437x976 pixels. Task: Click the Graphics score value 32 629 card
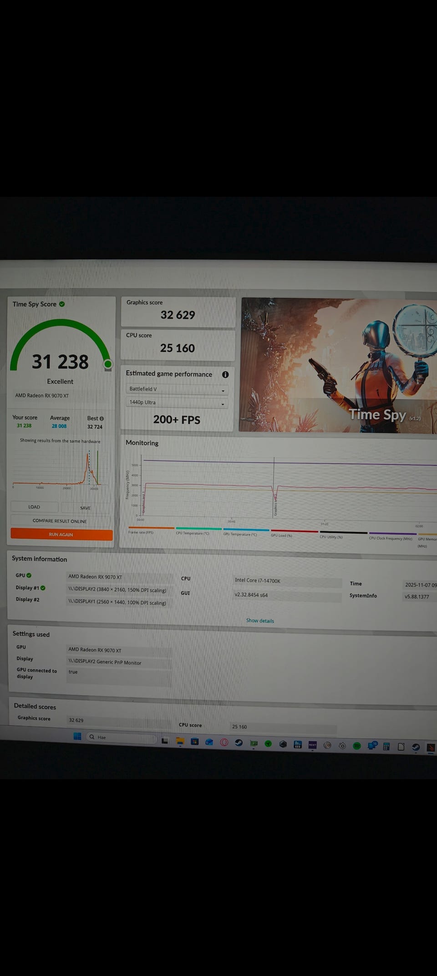pyautogui.click(x=178, y=312)
